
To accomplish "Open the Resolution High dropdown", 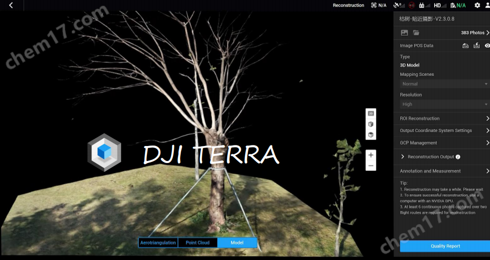I will coord(444,104).
